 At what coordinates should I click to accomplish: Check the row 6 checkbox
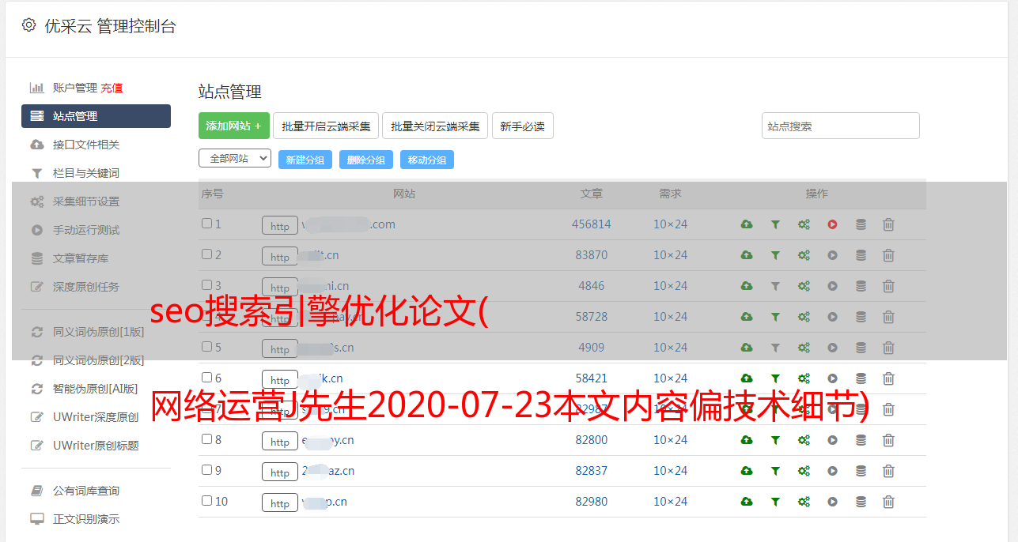(x=206, y=378)
